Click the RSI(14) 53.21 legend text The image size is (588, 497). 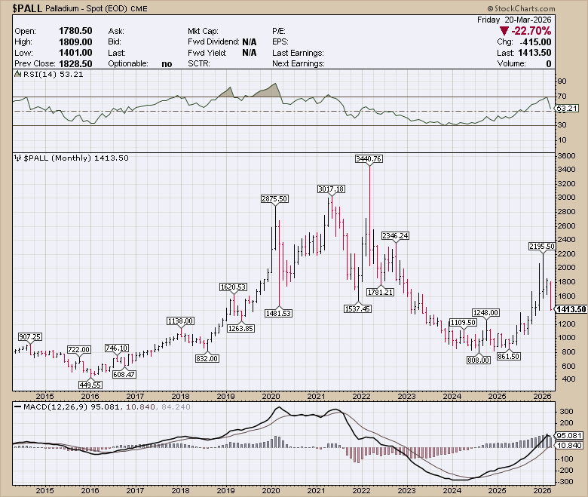tap(53, 74)
